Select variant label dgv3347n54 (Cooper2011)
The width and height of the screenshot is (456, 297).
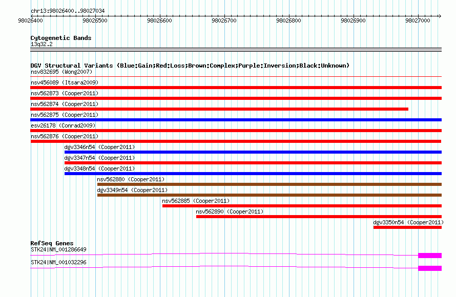pyautogui.click(x=100, y=158)
